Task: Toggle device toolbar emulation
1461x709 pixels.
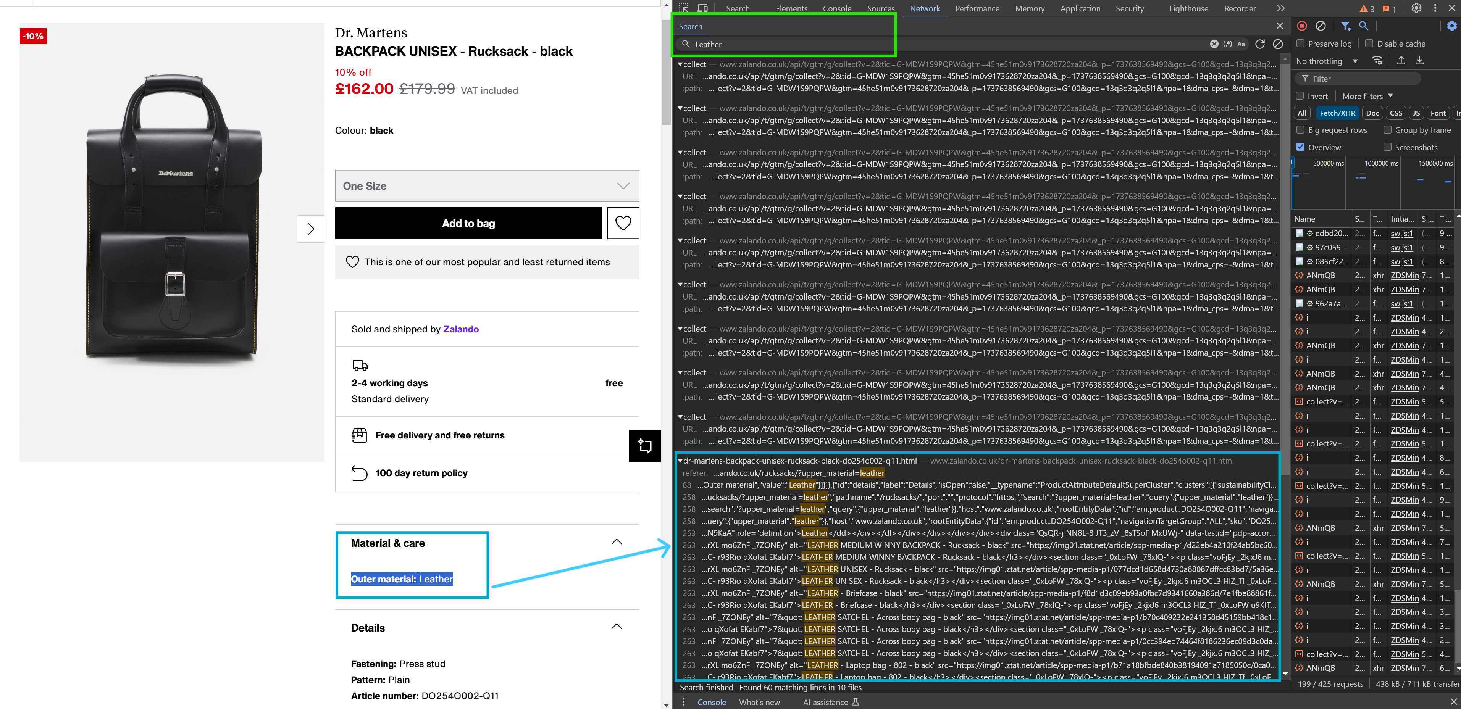Action: (x=702, y=8)
